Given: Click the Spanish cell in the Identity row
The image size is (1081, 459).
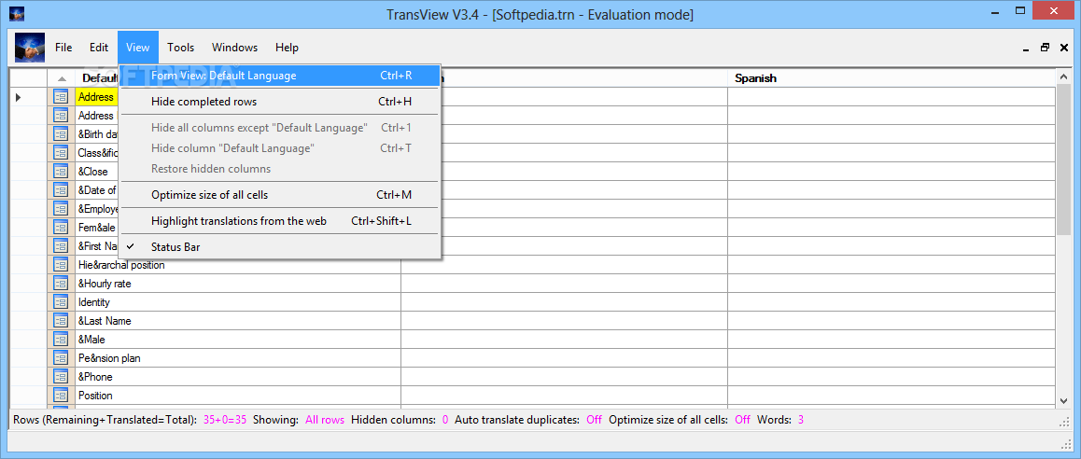Looking at the screenshot, I should coord(891,302).
